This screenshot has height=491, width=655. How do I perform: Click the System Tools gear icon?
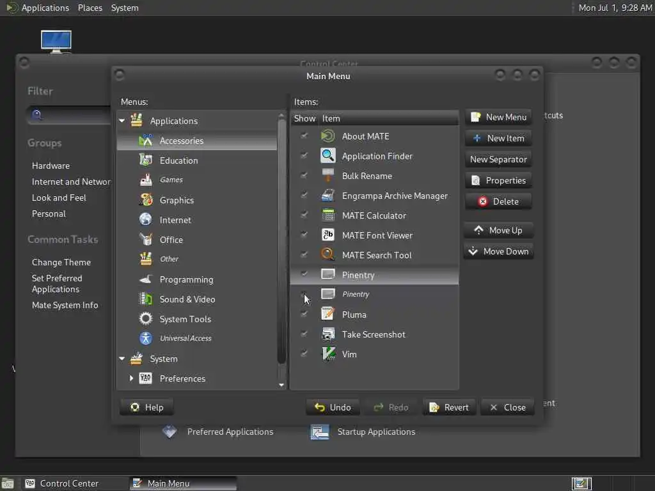(145, 319)
